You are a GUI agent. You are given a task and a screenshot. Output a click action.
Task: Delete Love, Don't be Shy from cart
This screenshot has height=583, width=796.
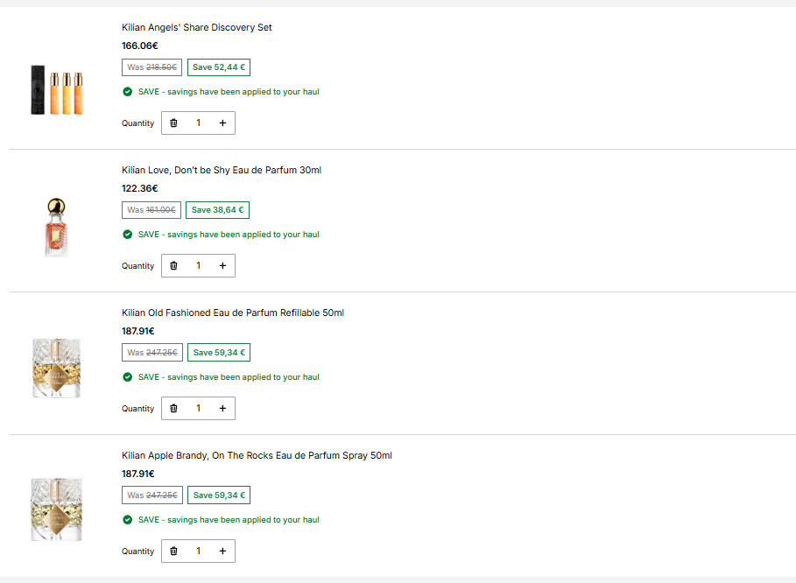click(x=173, y=265)
